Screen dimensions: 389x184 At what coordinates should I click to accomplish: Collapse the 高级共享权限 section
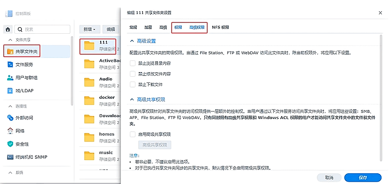tap(132, 99)
